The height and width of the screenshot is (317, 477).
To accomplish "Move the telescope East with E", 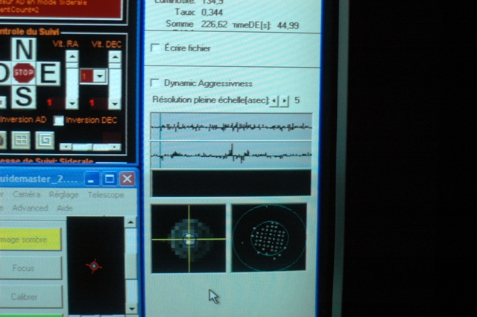I will [48, 73].
